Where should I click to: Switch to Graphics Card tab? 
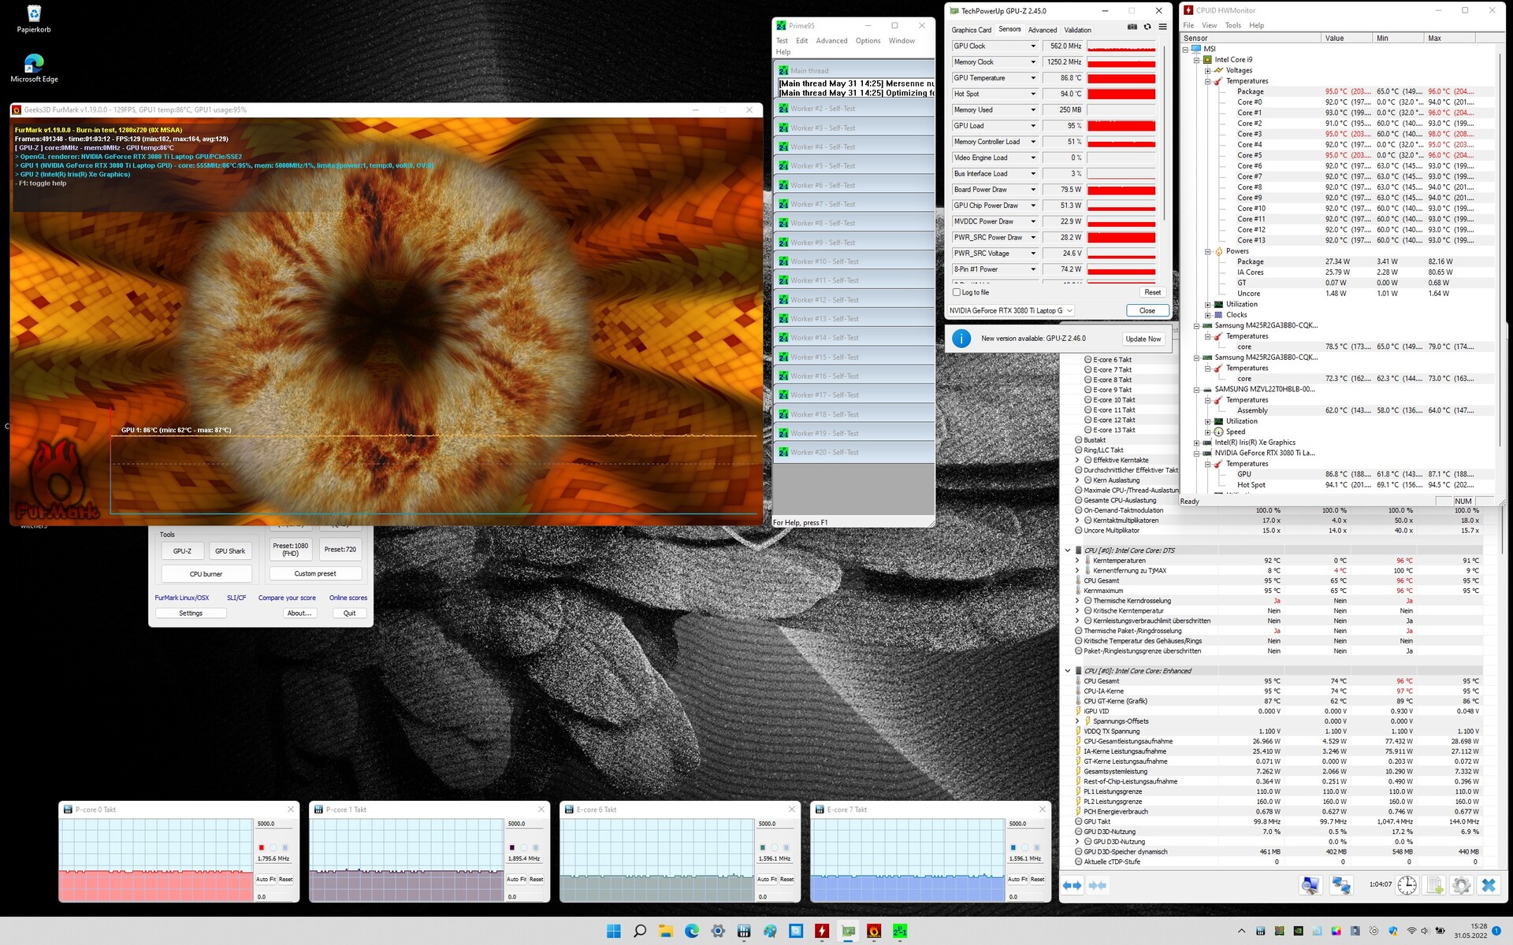(971, 30)
